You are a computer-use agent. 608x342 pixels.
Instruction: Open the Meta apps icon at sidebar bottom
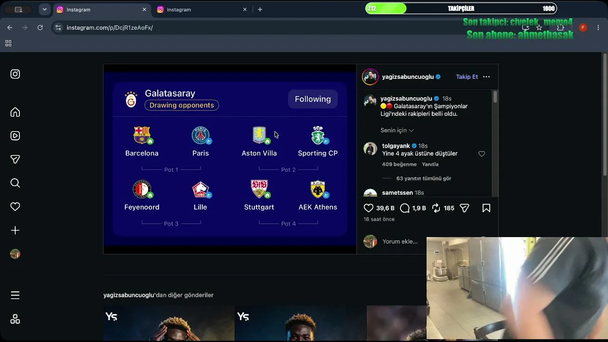15,319
